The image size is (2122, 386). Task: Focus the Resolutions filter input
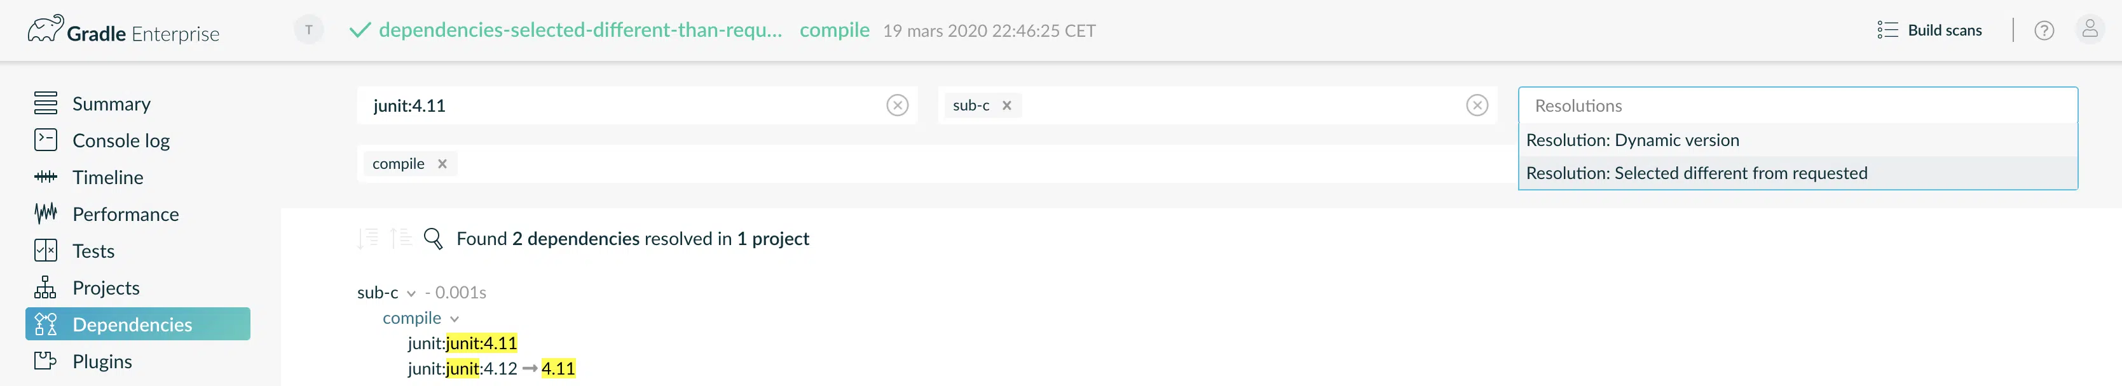tap(1797, 105)
